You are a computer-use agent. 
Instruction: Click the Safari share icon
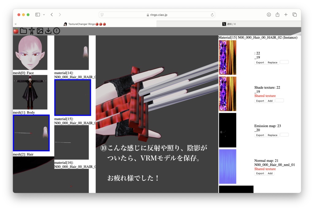tap(278, 14)
